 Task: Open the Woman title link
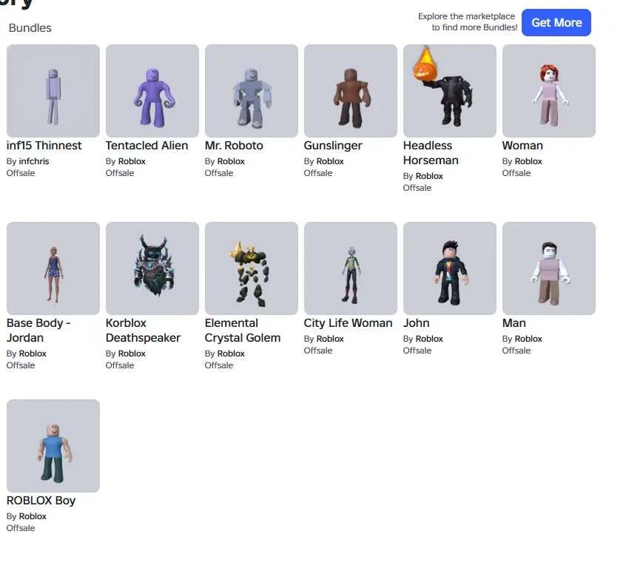point(522,146)
